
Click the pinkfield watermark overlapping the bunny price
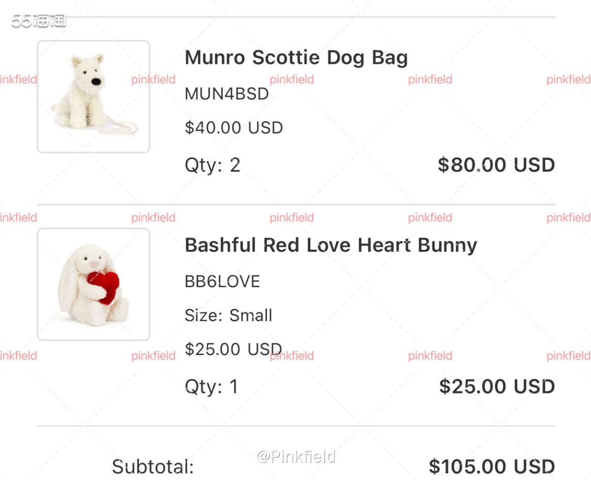point(292,356)
